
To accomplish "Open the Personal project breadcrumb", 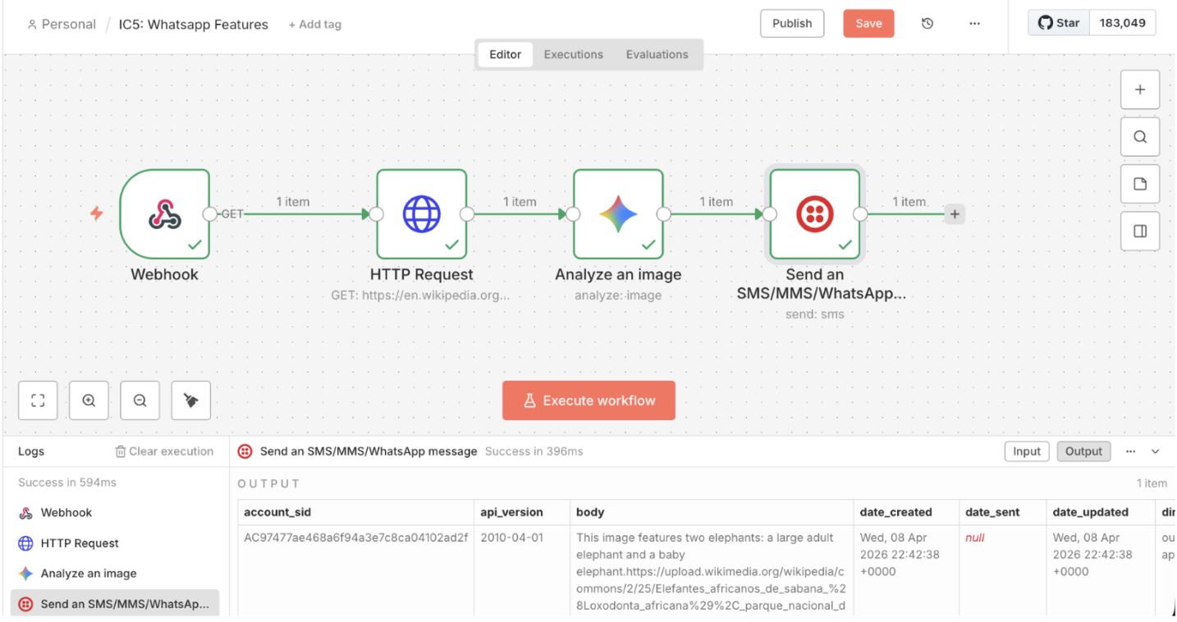I will click(62, 25).
